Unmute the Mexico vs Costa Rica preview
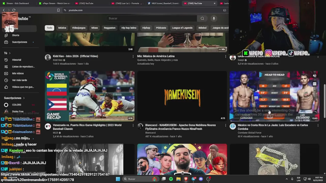This screenshot has width=326, height=183. pos(315,76)
